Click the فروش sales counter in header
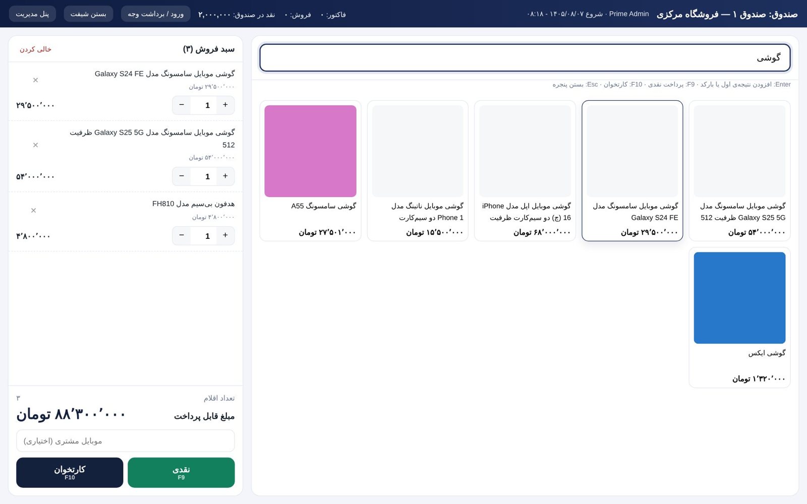Image resolution: width=807 pixels, height=504 pixels. pyautogui.click(x=298, y=15)
